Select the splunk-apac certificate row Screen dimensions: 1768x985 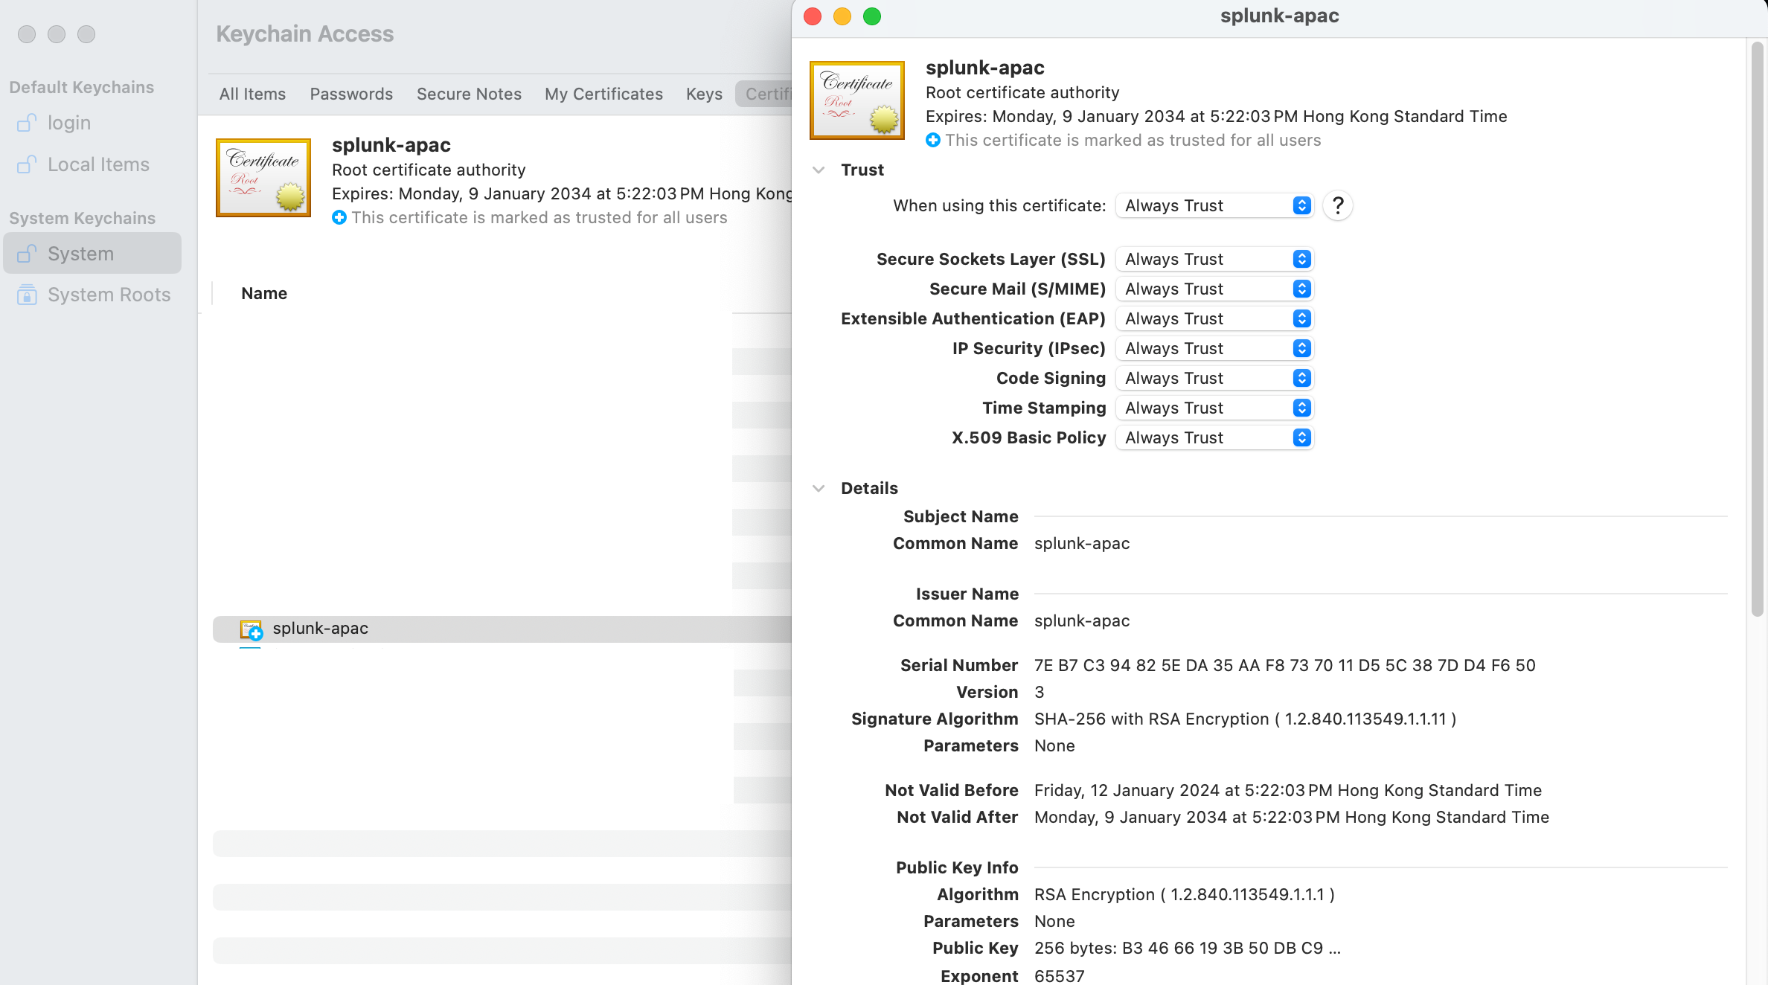502,629
